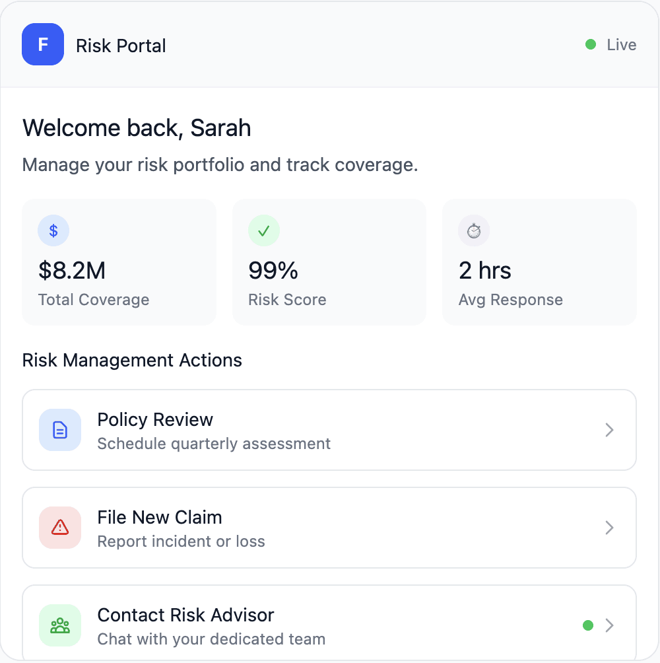Click the Live status label
Viewport: 660px width, 663px height.
pos(622,45)
